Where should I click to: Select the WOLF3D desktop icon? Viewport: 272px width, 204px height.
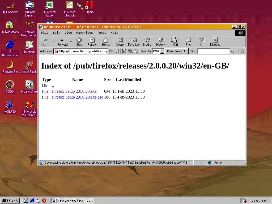[x=10, y=107]
